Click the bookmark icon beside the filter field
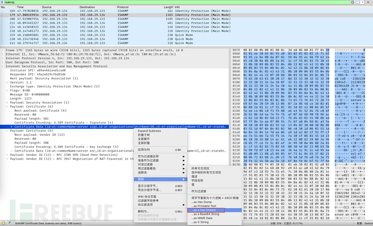The height and width of the screenshot is (226, 373). (x=2, y=2)
